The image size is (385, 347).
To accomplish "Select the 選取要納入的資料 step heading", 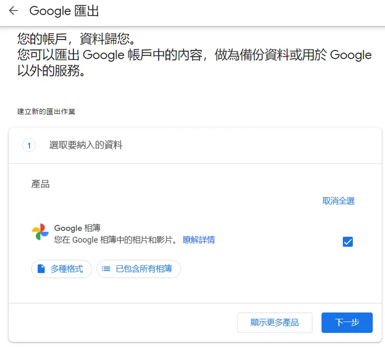I will [86, 145].
